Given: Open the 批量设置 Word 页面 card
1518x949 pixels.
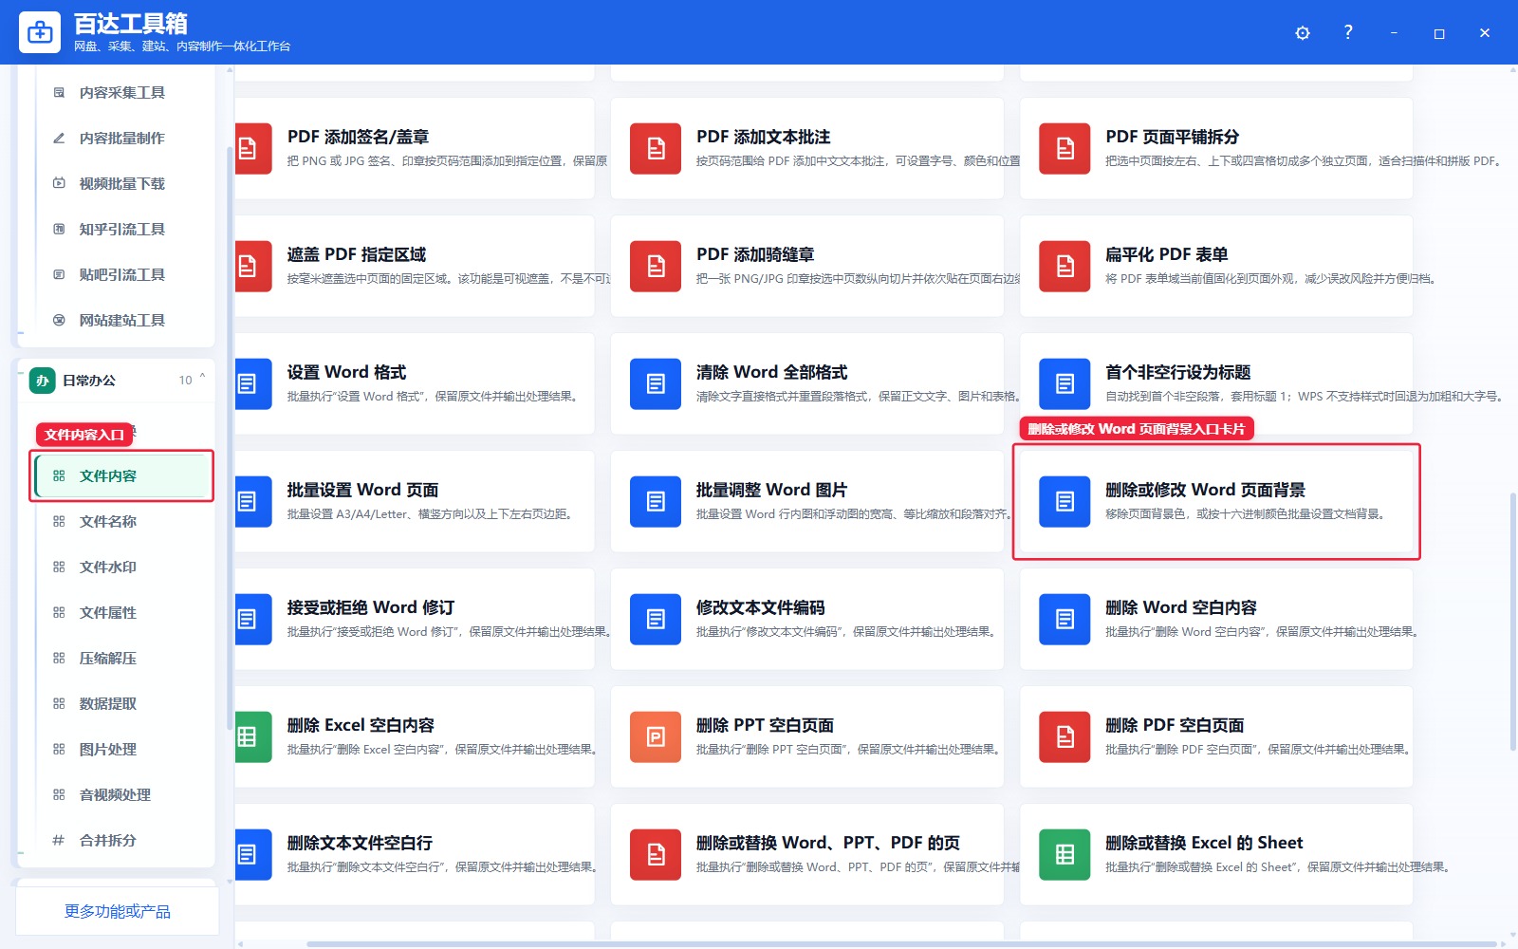Looking at the screenshot, I should tap(415, 501).
